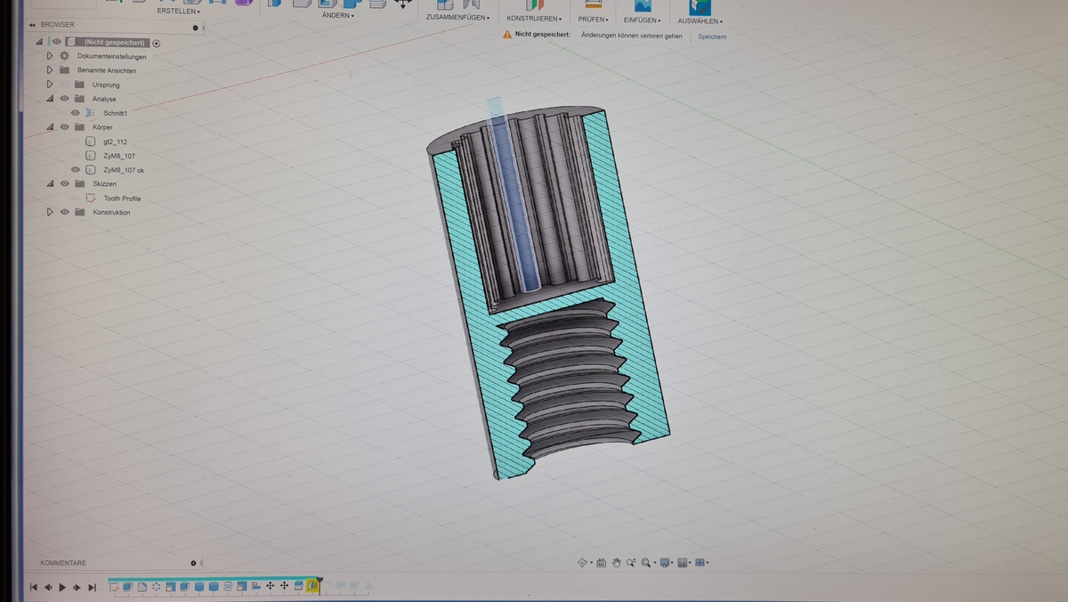Show the ZyM8_107 body

pyautogui.click(x=75, y=155)
